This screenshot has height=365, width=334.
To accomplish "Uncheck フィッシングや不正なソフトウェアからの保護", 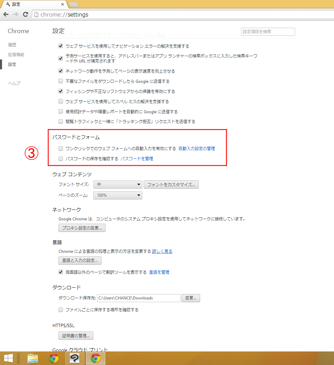I will click(x=61, y=91).
